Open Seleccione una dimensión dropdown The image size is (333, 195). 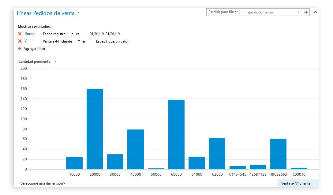(71, 183)
